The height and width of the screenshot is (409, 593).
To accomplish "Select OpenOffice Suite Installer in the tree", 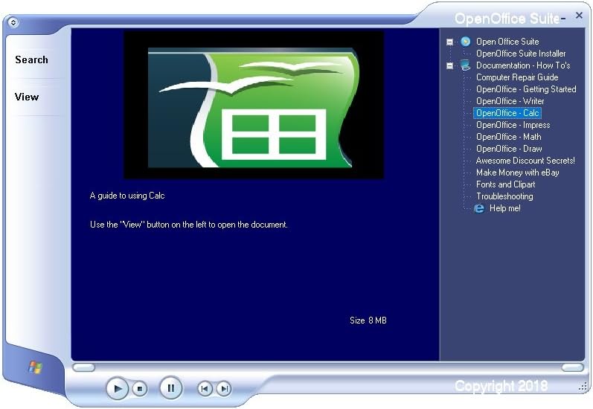I will 520,54.
